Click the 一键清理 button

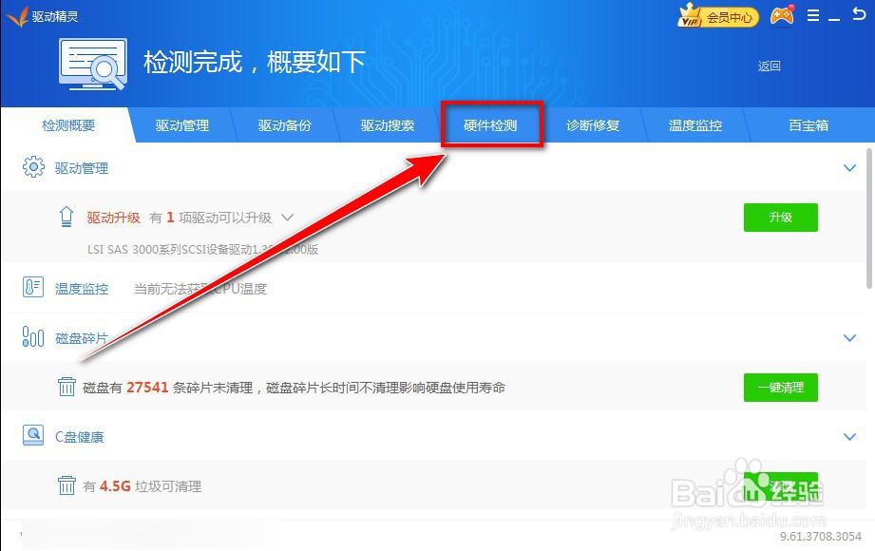click(x=780, y=388)
